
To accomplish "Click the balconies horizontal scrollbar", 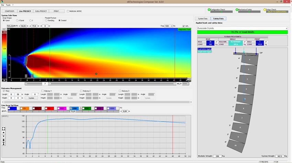I will [x=97, y=102].
